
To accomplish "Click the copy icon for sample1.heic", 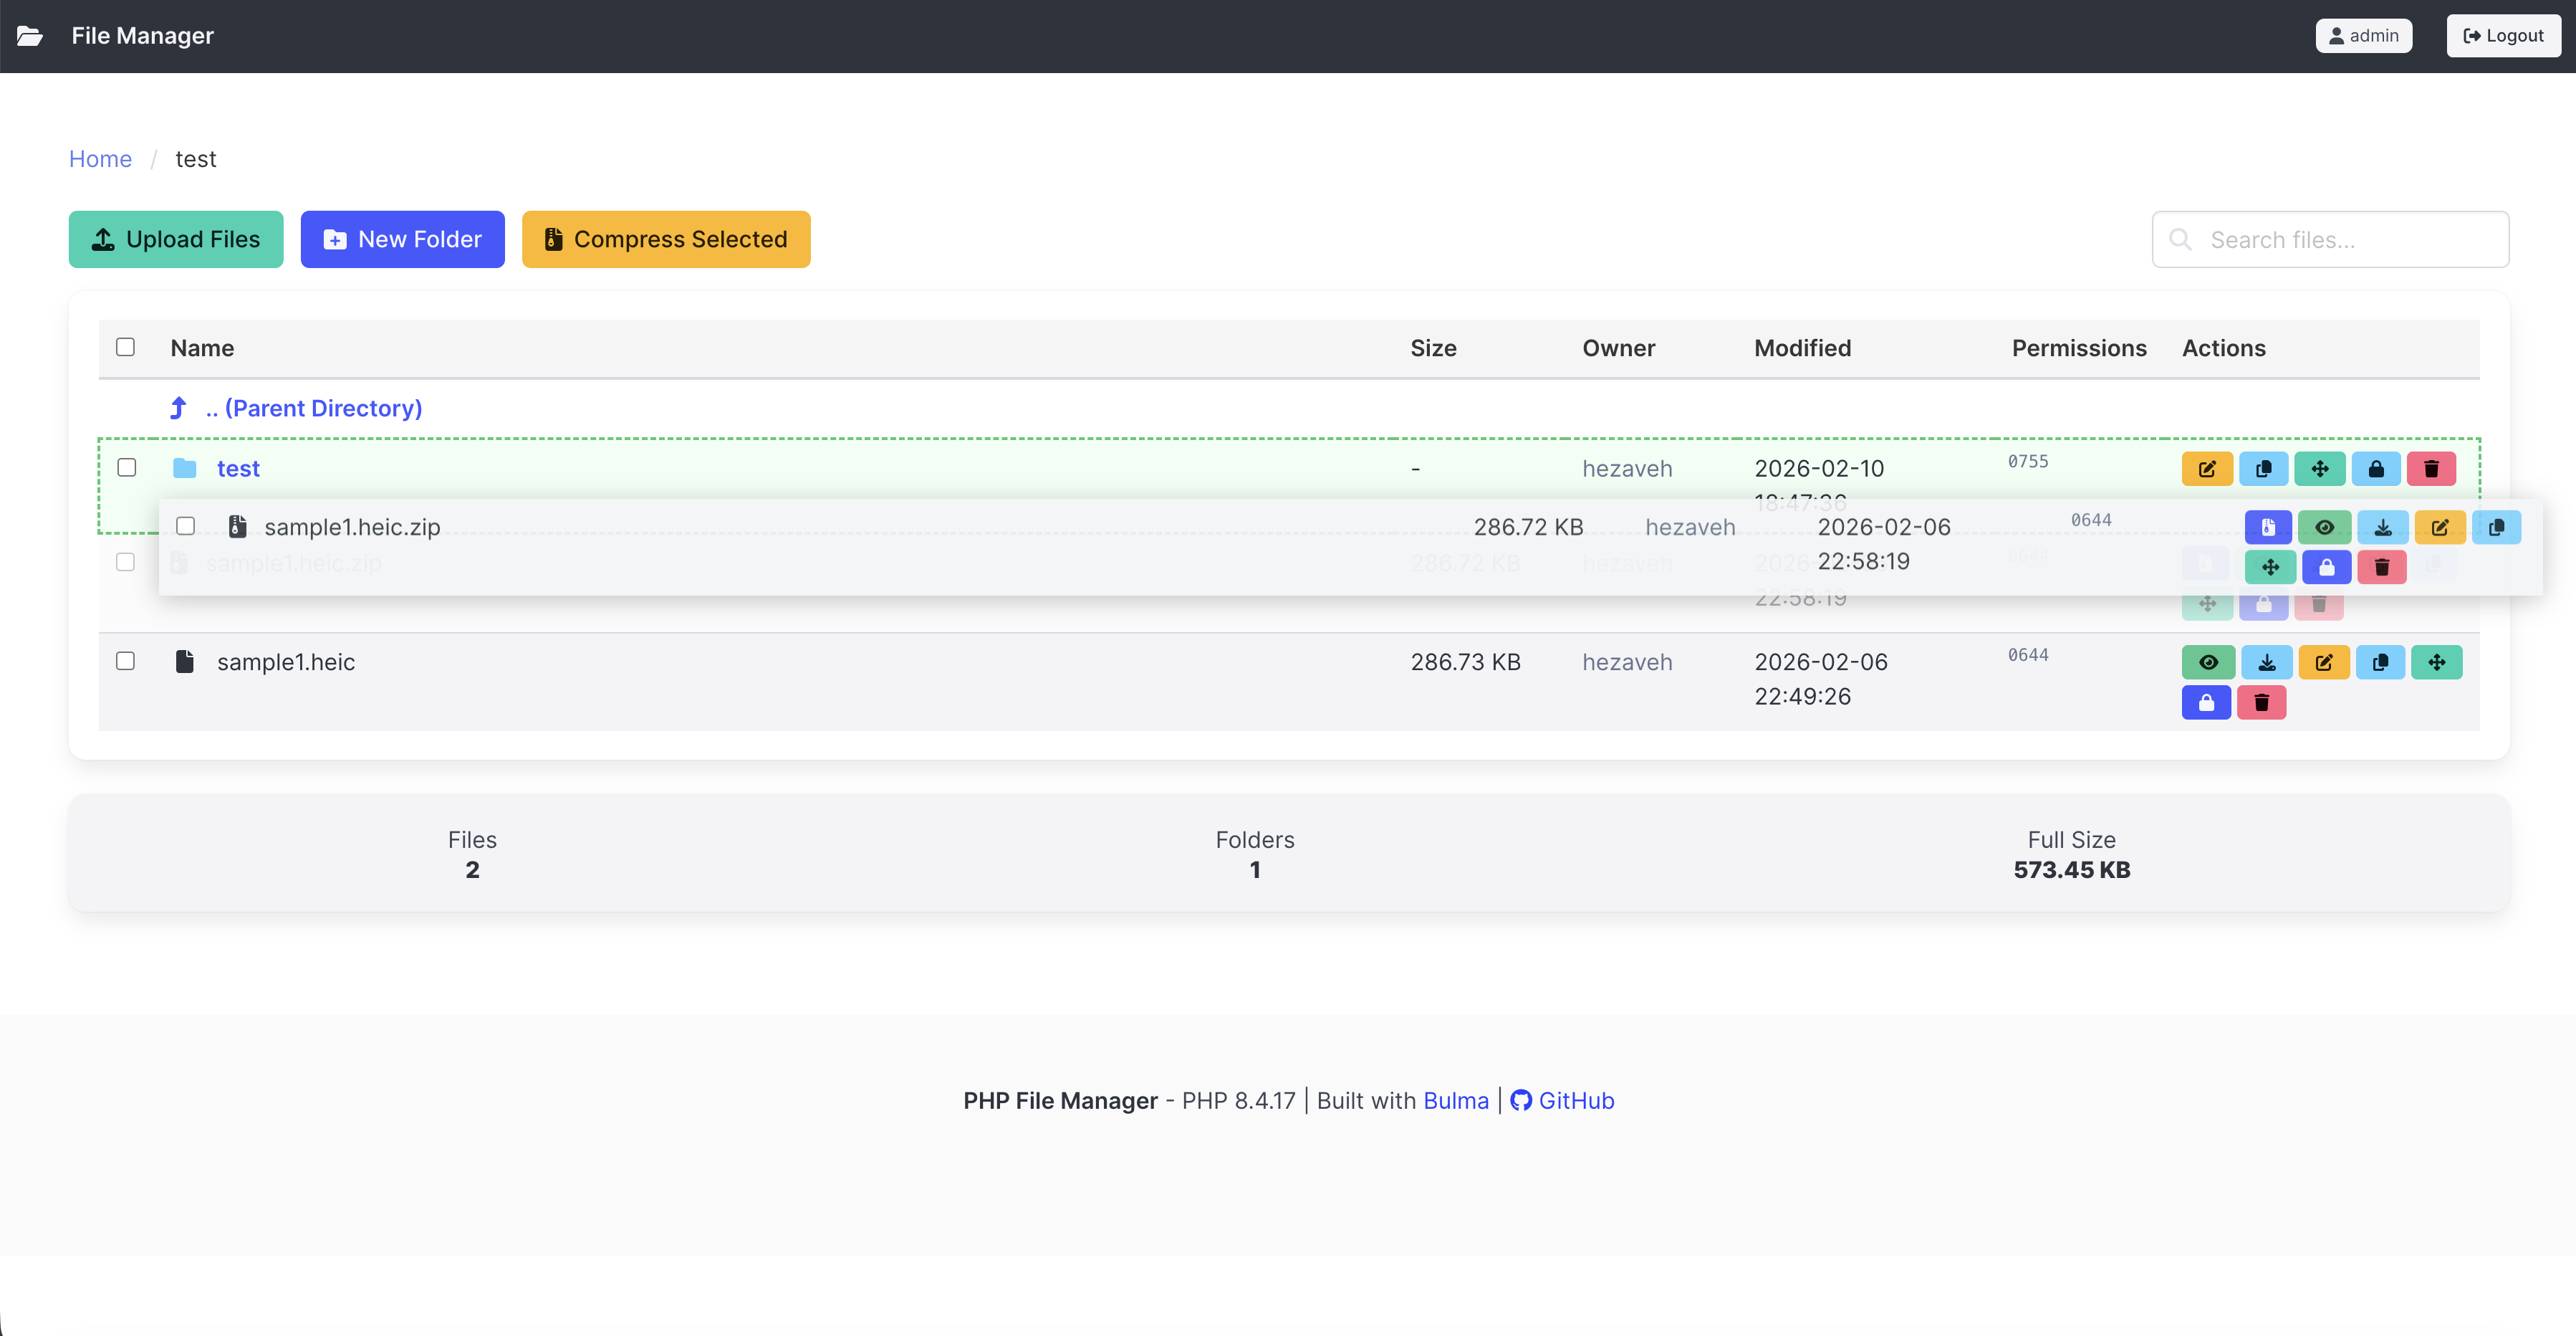I will pos(2380,662).
